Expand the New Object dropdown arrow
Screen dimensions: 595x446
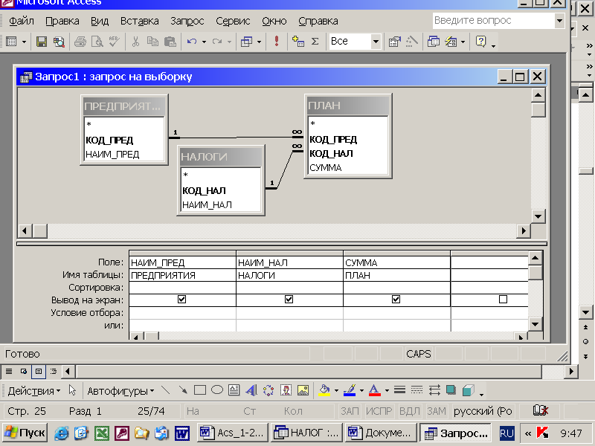(463, 42)
